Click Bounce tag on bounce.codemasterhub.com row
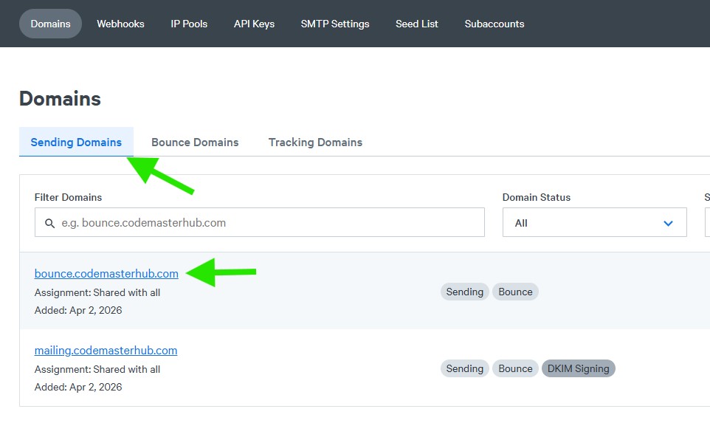 click(515, 292)
